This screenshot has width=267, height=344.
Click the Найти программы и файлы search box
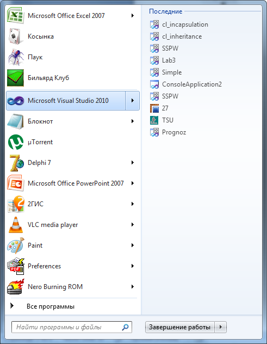click(72, 327)
